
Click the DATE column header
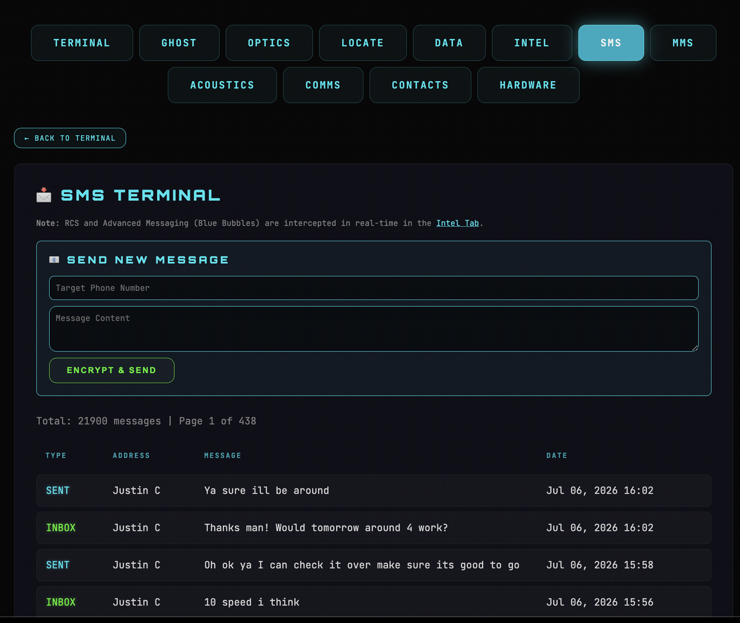tap(557, 456)
